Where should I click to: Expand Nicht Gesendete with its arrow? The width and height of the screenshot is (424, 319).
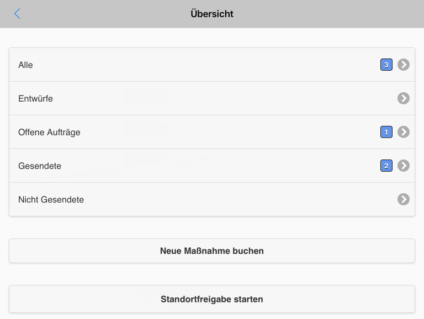click(x=404, y=199)
